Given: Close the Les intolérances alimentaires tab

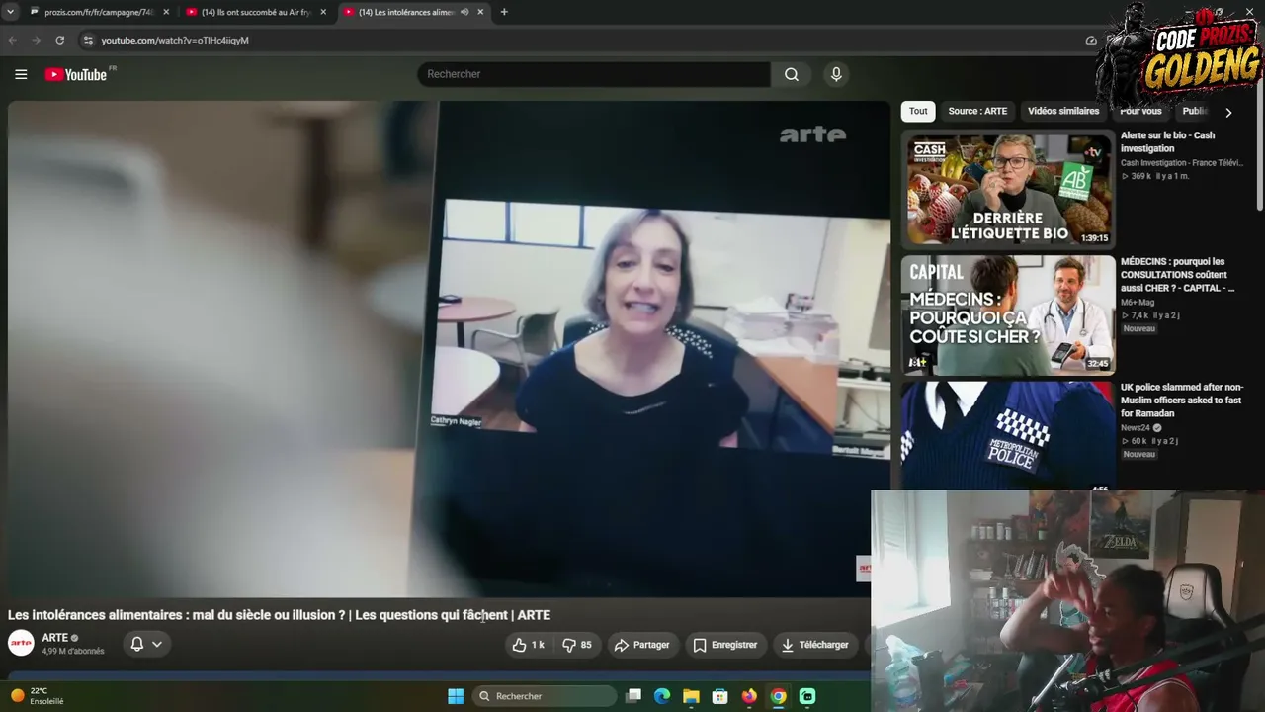Looking at the screenshot, I should tap(480, 12).
